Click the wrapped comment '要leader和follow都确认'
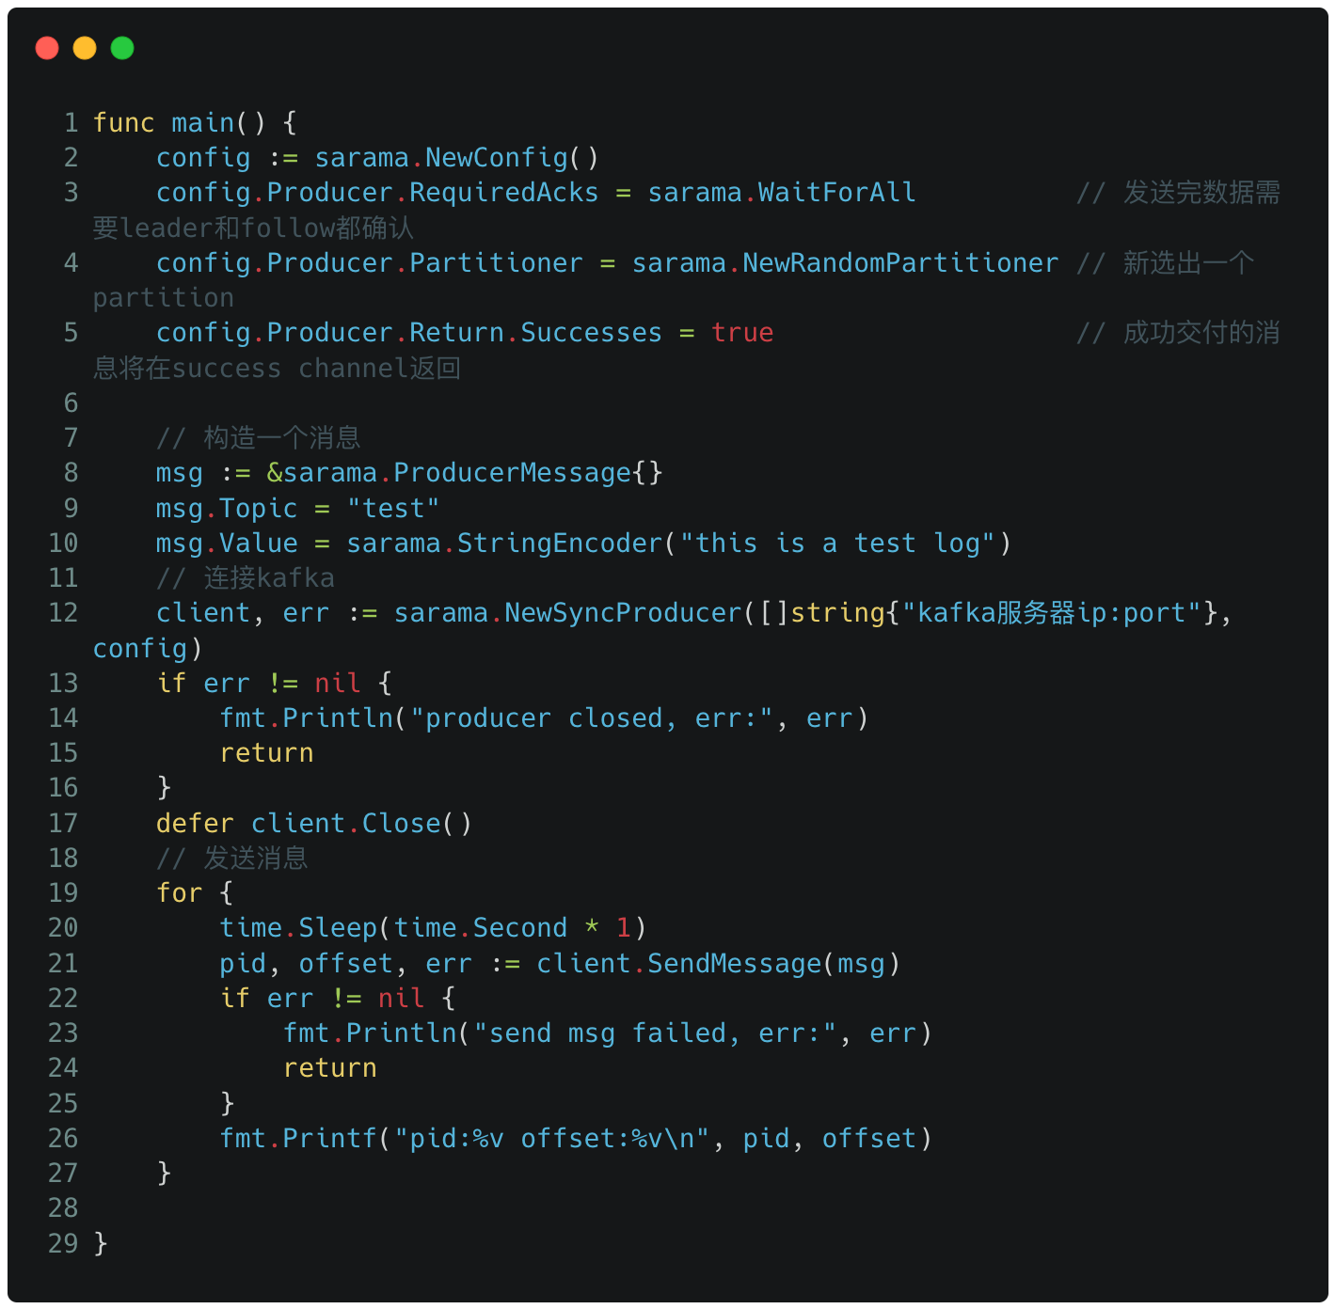The height and width of the screenshot is (1309, 1336). click(x=253, y=229)
